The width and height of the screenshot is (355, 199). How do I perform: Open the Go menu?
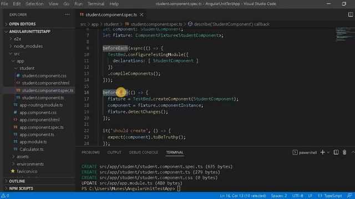click(x=66, y=4)
